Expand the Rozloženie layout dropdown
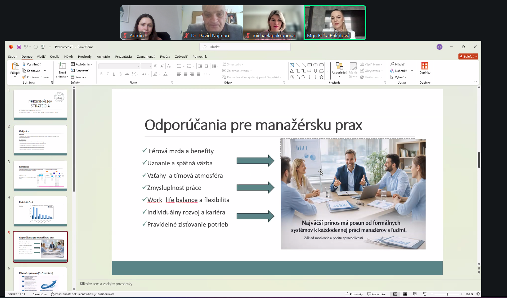507x298 pixels. [x=82, y=65]
